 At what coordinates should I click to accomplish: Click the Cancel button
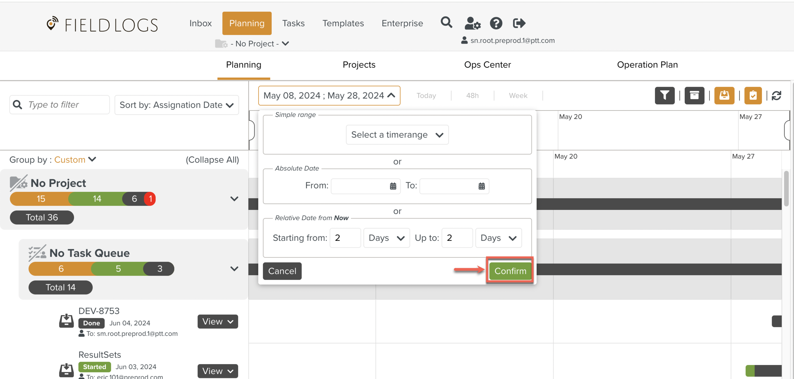point(282,271)
